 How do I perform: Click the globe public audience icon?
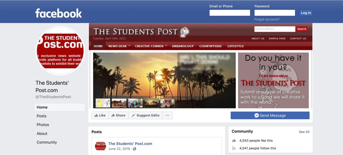click(x=135, y=149)
